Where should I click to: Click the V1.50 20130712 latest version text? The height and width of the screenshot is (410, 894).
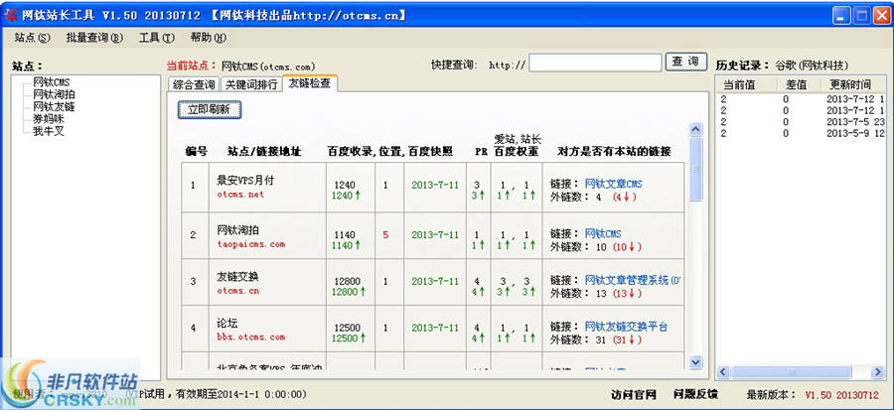pos(841,395)
